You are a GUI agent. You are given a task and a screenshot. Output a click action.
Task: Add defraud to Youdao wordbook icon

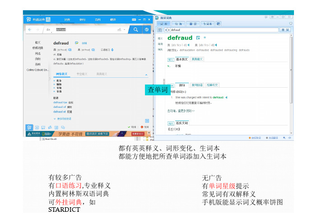tap(77, 43)
